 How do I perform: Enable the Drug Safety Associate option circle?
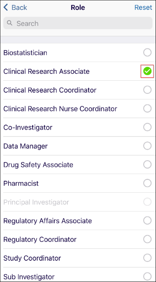[x=147, y=165]
